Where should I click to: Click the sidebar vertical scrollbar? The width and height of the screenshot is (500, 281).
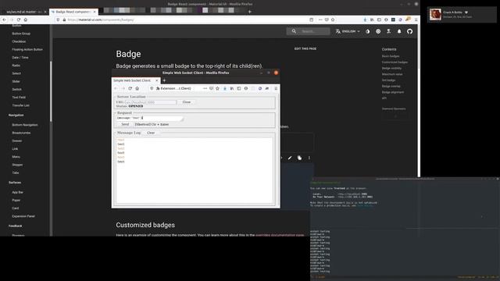pos(51,92)
